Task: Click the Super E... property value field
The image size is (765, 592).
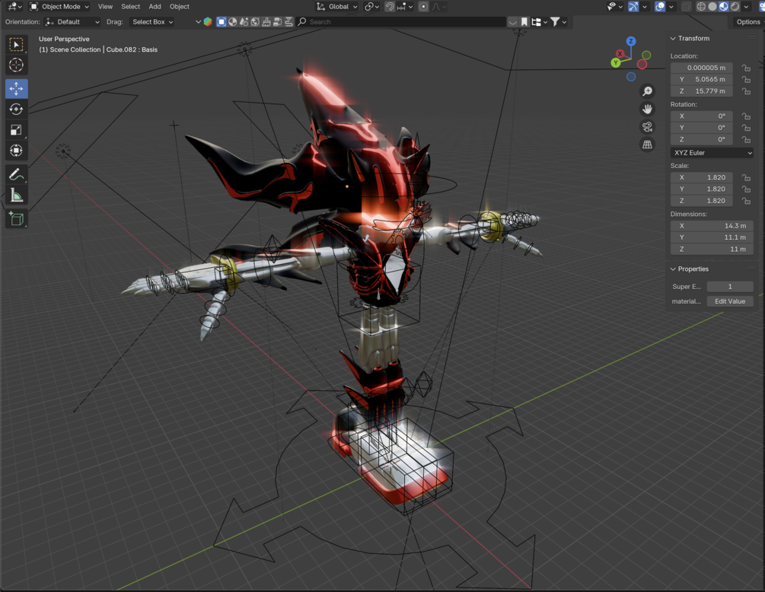Action: tap(730, 287)
